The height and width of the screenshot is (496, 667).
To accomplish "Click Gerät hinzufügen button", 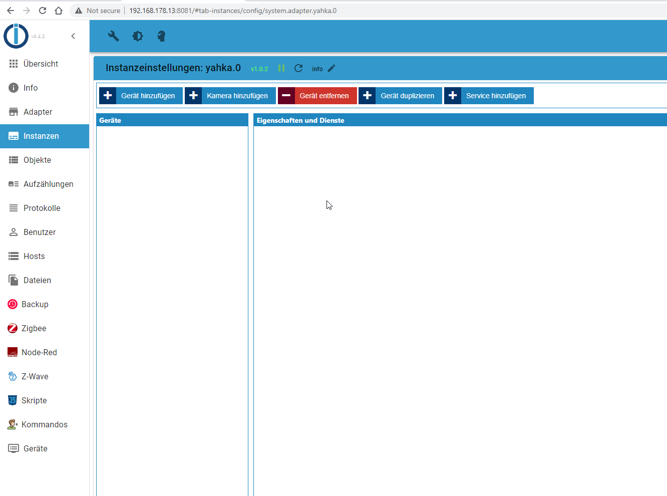I will click(x=141, y=96).
